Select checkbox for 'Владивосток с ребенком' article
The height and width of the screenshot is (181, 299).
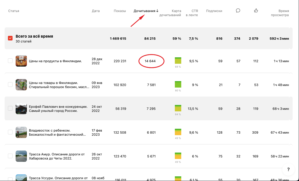coord(10,132)
